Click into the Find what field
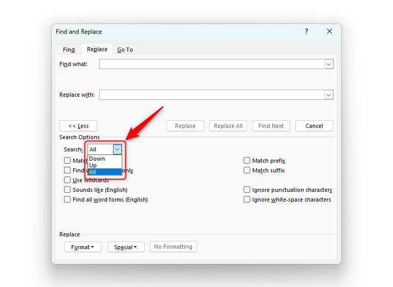 click(212, 64)
